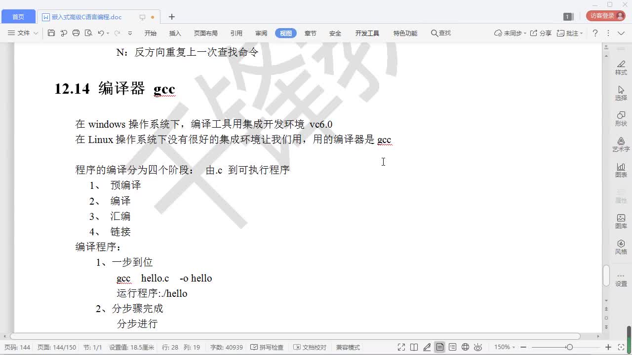632x355 pixels.
Task: Open the 样式 styles sidebar panel
Action: tap(621, 68)
